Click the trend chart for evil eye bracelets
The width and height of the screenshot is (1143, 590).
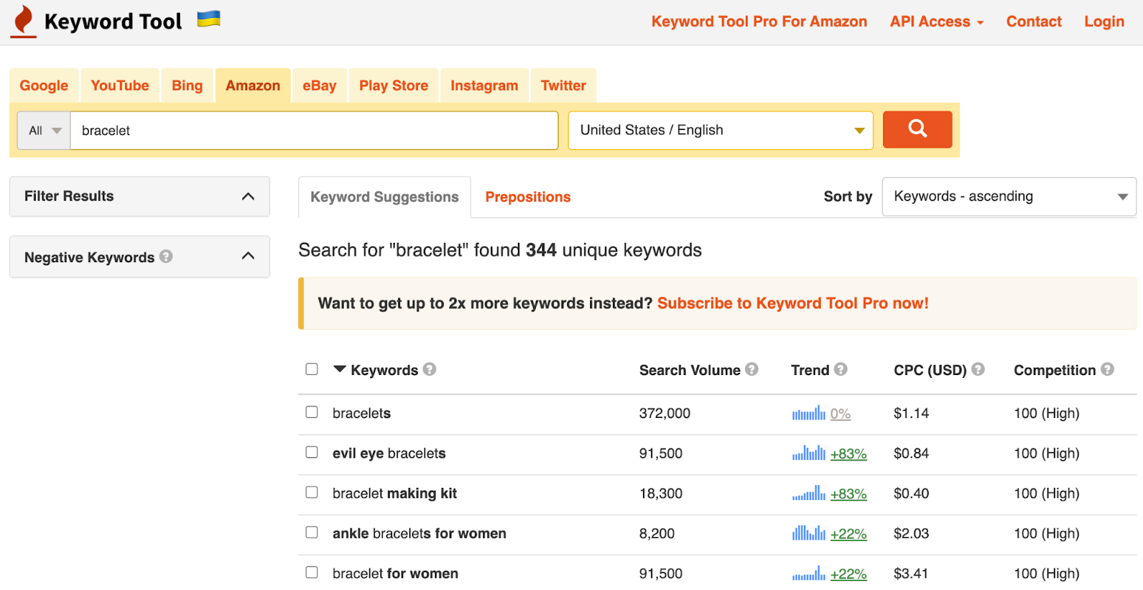809,453
